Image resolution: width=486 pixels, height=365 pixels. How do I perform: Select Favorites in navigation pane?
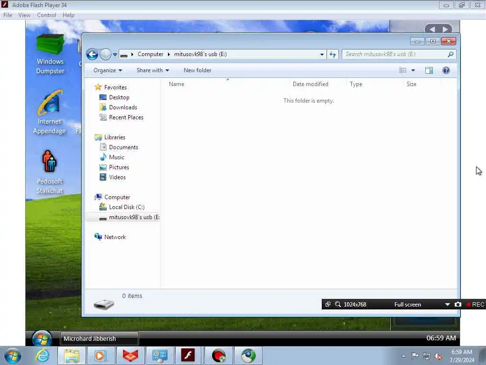(x=115, y=87)
